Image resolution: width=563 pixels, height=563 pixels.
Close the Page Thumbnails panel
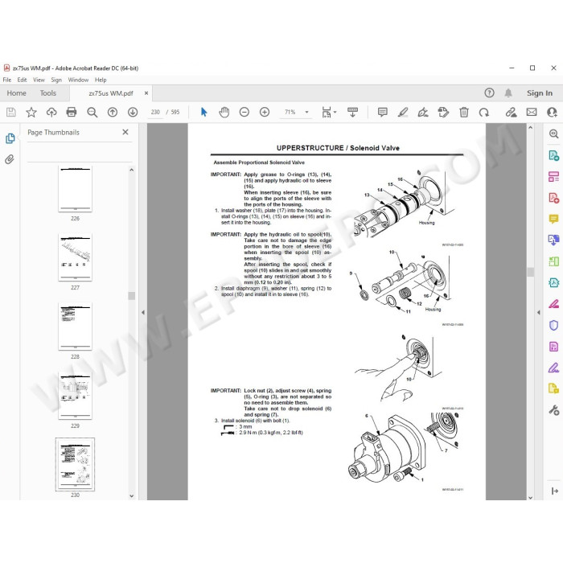pyautogui.click(x=125, y=132)
